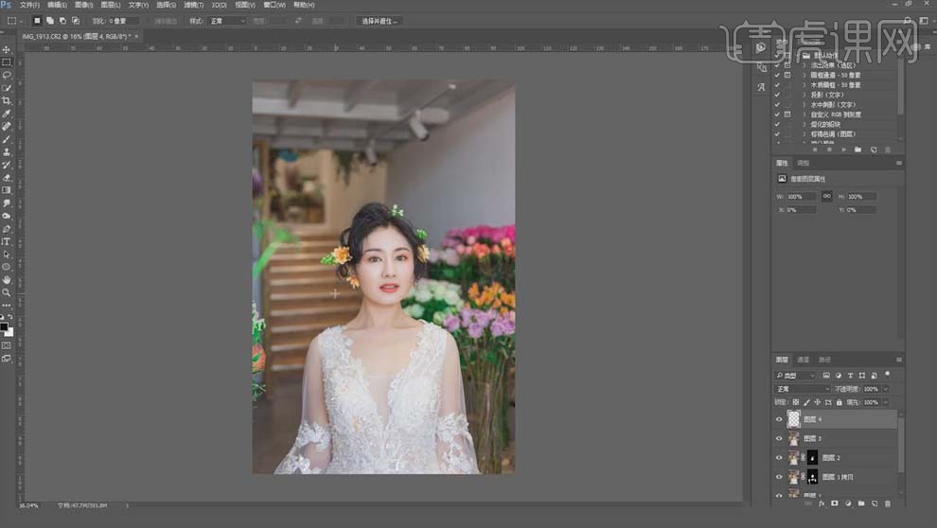Toggle visibility of layer 图层 3

[779, 438]
